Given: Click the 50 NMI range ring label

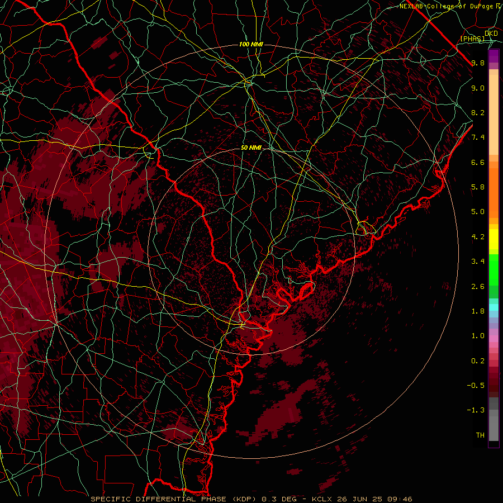Looking at the screenshot, I should [x=251, y=148].
